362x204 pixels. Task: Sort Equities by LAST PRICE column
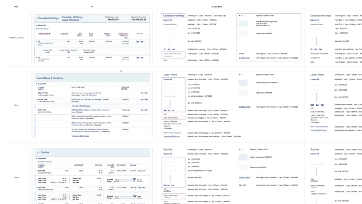coord(79,165)
